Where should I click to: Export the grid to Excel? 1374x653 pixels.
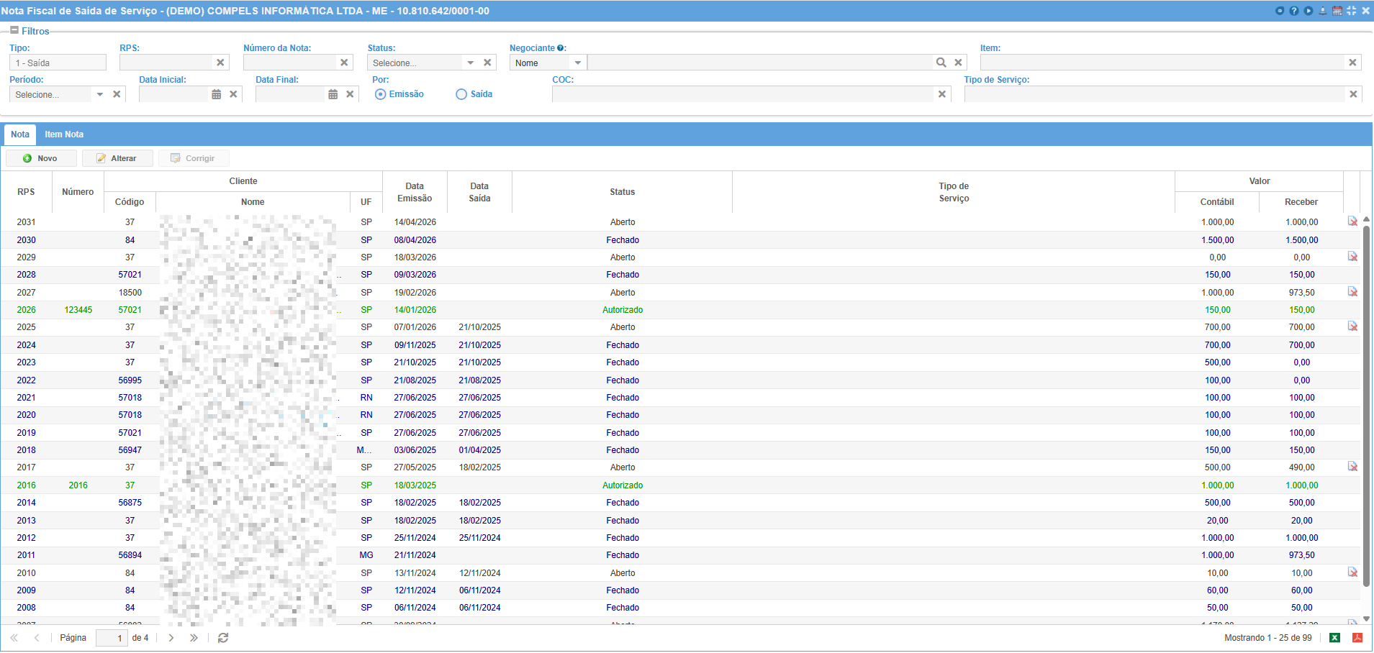(x=1334, y=638)
